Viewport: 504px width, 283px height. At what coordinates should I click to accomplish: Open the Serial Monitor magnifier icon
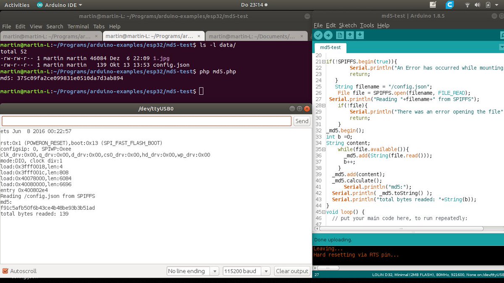tap(501, 35)
